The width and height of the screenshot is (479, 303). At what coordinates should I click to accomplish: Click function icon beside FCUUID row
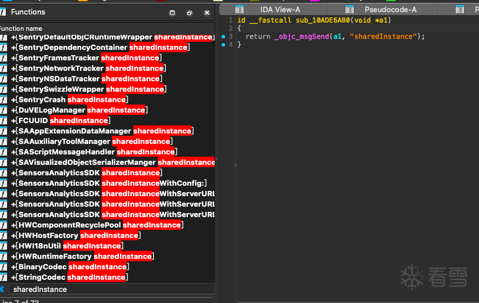pos(3,121)
